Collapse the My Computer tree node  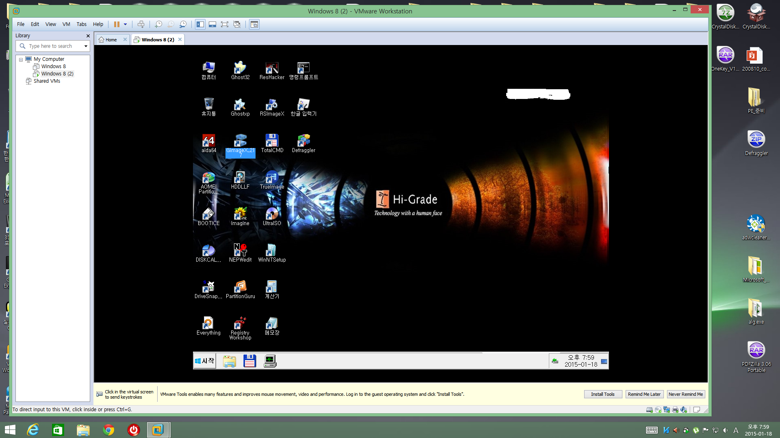(21, 60)
